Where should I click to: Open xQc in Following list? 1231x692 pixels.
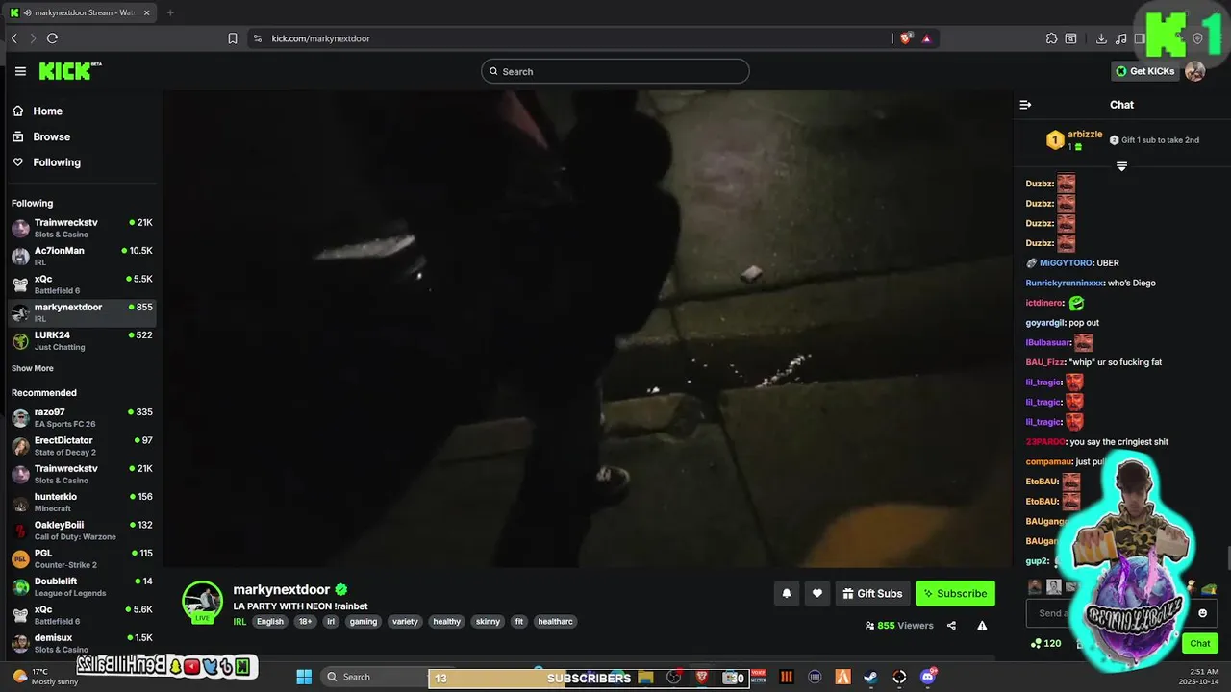click(x=82, y=284)
